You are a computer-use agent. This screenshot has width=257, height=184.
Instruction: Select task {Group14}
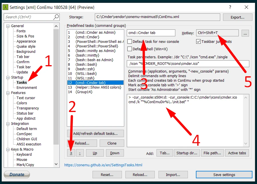pyautogui.click(x=95, y=92)
